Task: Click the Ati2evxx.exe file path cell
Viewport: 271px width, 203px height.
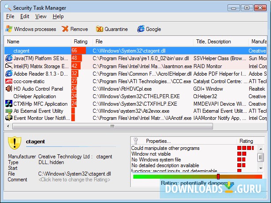Action: 131,111
